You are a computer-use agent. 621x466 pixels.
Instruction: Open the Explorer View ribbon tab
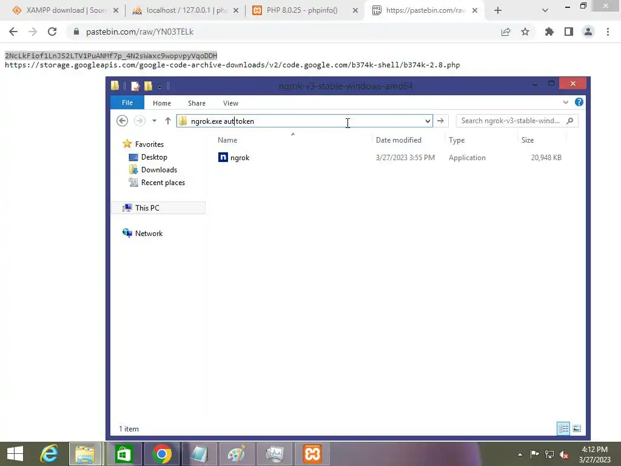point(230,103)
